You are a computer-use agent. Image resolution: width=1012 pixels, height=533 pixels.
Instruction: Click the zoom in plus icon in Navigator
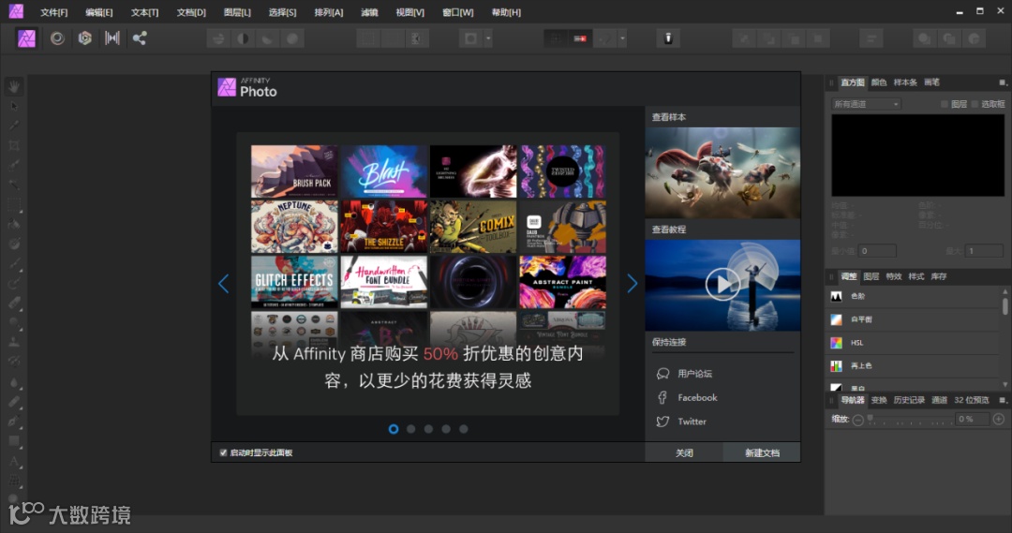999,420
